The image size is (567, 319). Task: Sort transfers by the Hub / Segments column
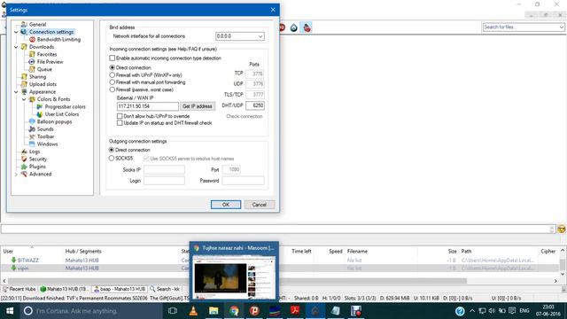pyautogui.click(x=83, y=251)
